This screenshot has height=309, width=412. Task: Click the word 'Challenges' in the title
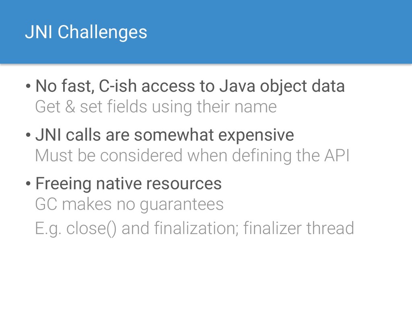[x=102, y=32]
